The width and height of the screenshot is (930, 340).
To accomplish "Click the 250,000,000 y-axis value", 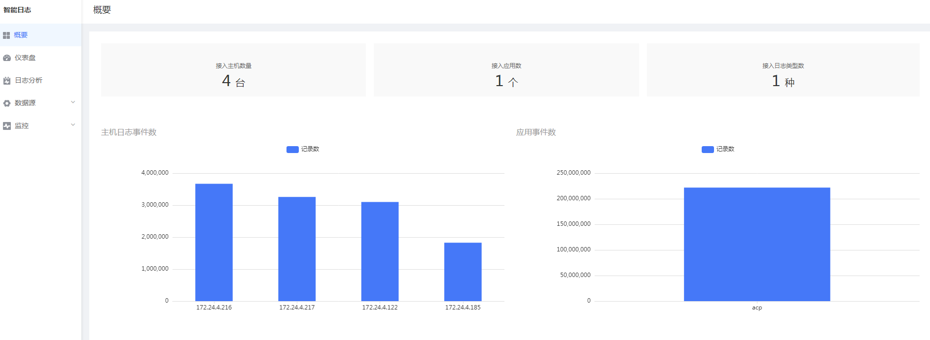I will [x=573, y=173].
